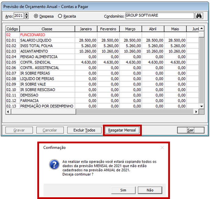The width and height of the screenshot is (210, 199).
Task: Click Maio value for SALARIO LIQUIDO
Action: [x=175, y=40]
